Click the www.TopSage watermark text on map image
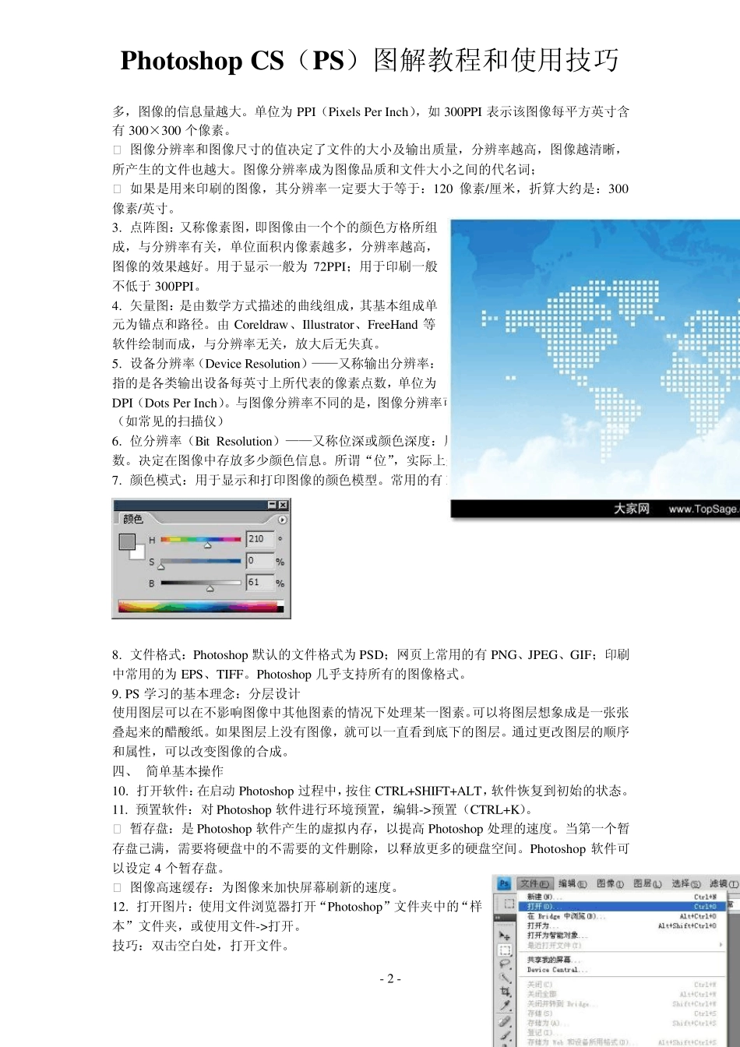Image resolution: width=740 pixels, height=1047 pixels. [703, 509]
